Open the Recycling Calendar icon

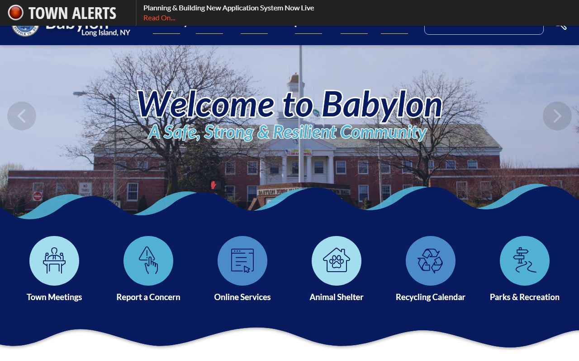[x=431, y=261]
